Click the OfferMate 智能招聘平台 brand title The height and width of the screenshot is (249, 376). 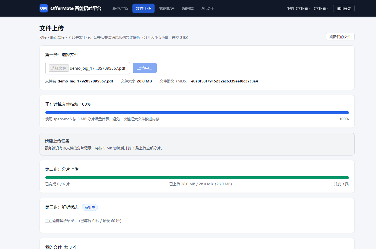pyautogui.click(x=76, y=8)
